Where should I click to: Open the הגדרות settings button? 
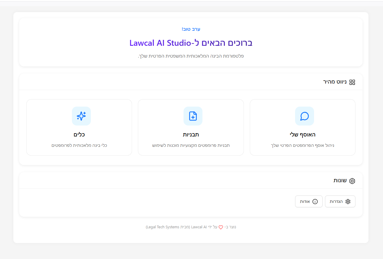[340, 201]
